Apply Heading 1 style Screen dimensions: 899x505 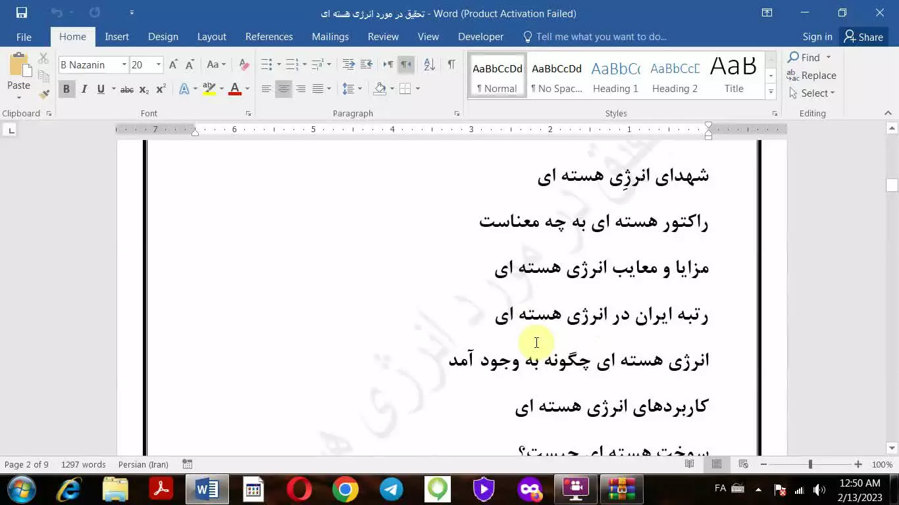click(615, 76)
